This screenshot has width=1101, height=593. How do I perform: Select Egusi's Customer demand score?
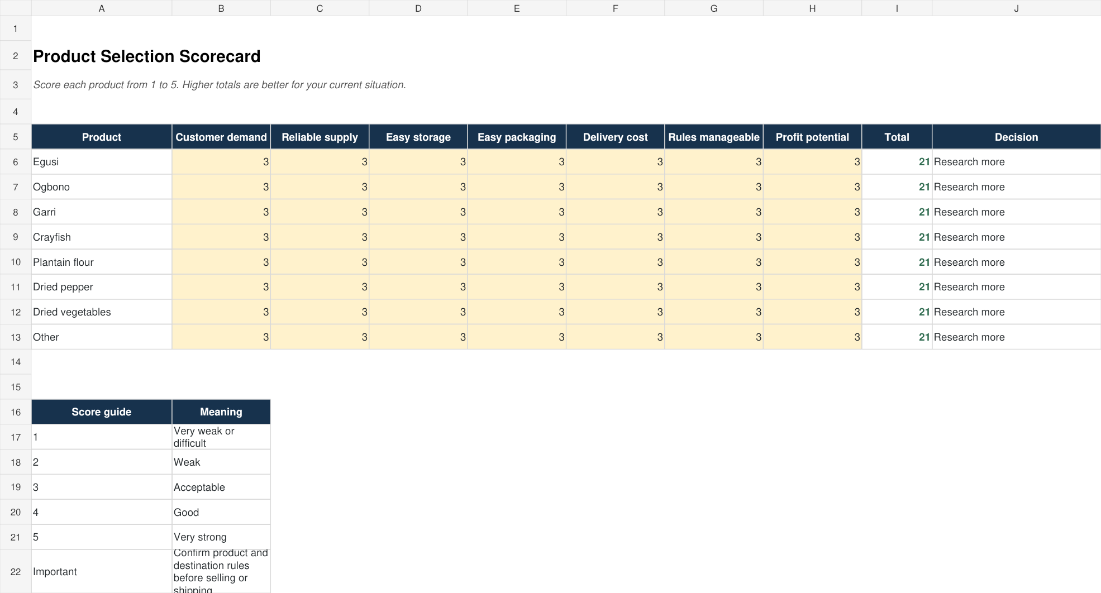221,162
